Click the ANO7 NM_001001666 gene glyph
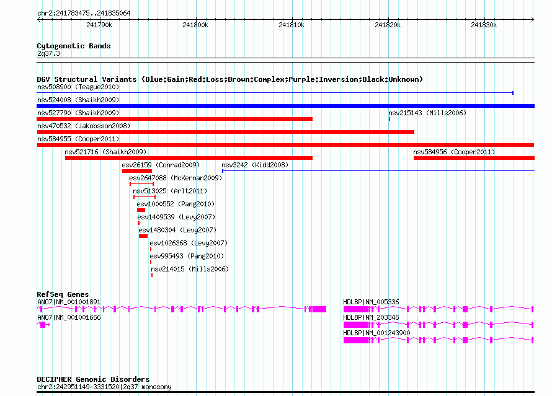This screenshot has width=552, height=396. [43, 325]
